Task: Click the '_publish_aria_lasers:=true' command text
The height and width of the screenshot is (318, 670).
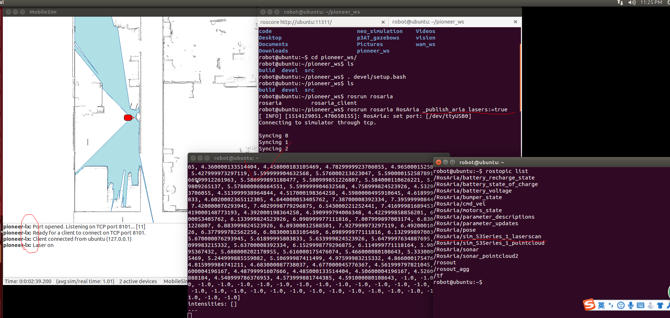Action: point(465,110)
